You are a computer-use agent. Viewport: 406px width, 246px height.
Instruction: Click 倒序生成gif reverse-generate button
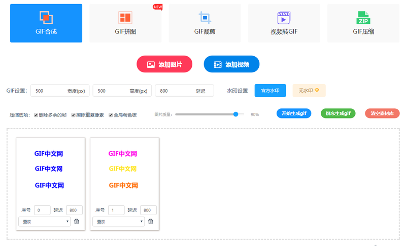[338, 113]
